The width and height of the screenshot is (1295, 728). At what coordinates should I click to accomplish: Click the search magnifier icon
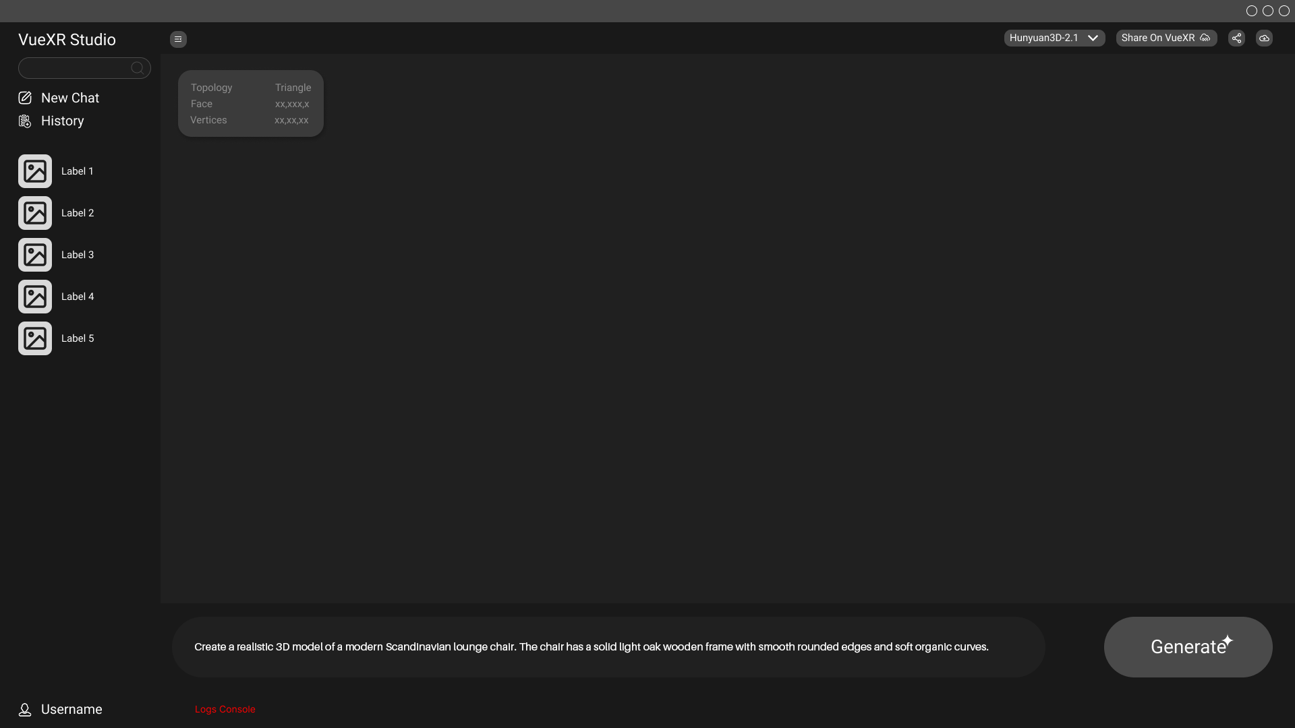(x=137, y=68)
